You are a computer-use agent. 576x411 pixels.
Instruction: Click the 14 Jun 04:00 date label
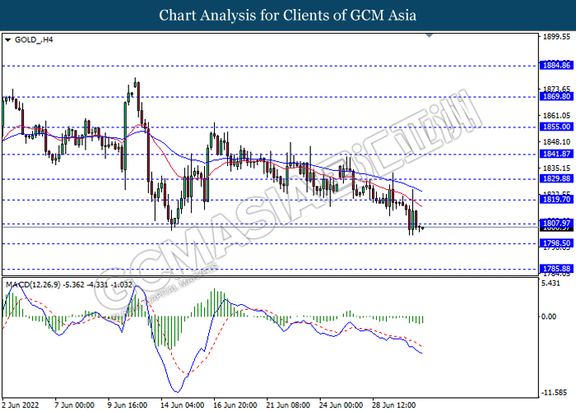point(182,405)
